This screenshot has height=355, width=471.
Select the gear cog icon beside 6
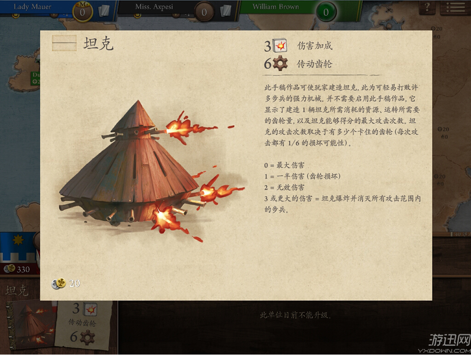pyautogui.click(x=280, y=64)
